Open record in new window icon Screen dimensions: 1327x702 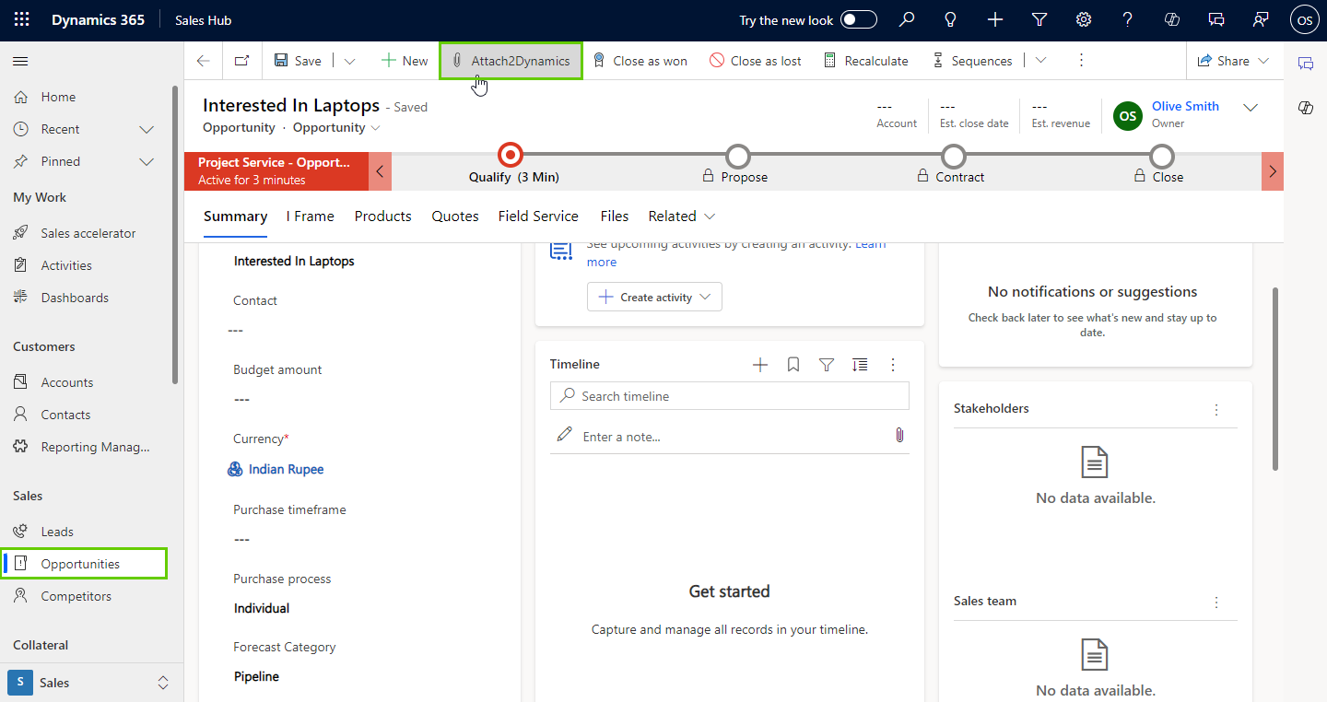click(241, 61)
